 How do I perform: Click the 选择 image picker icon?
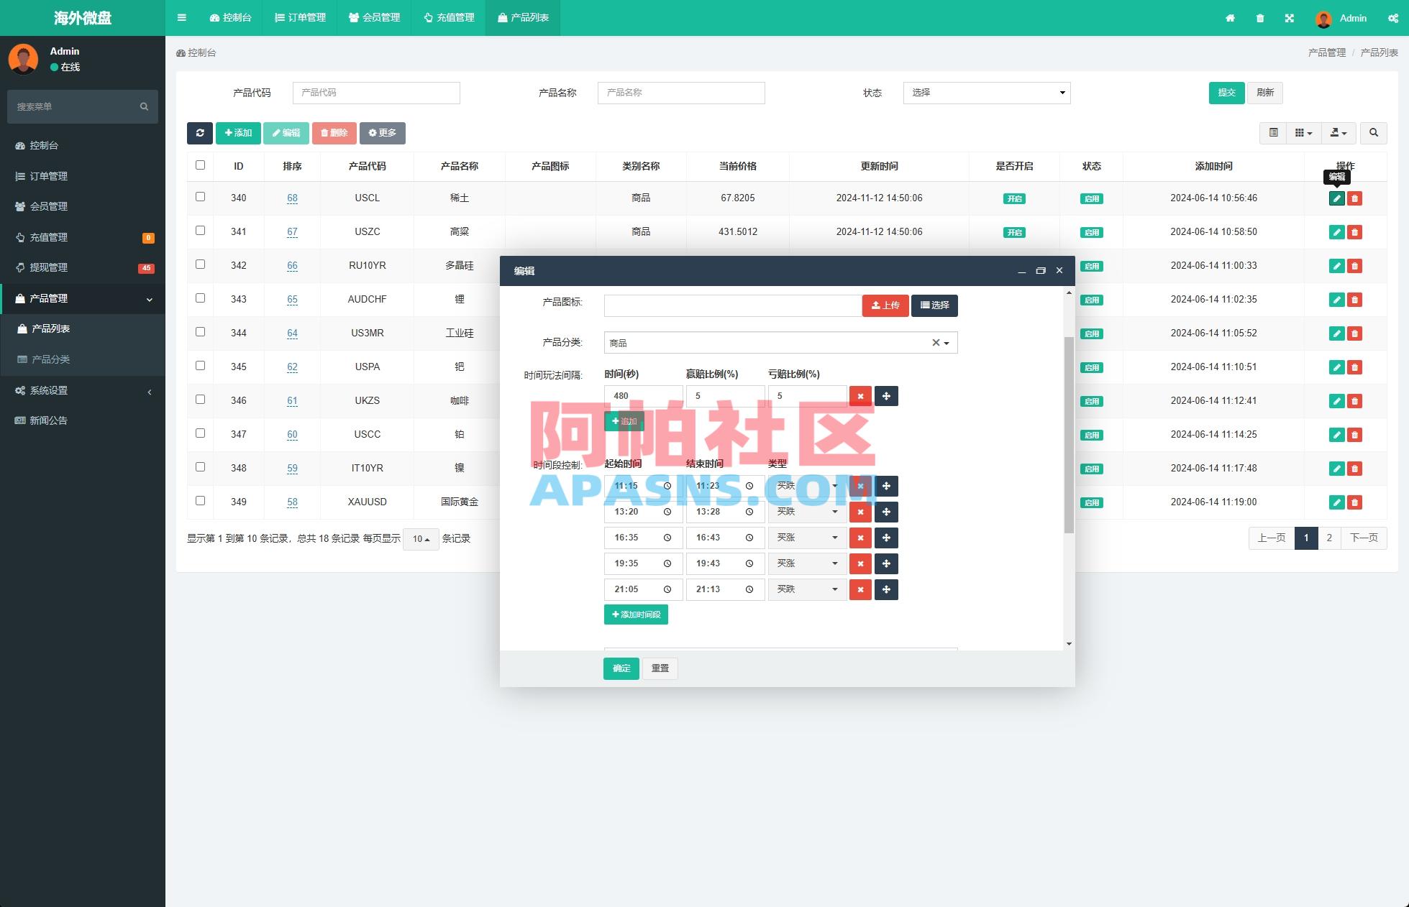tap(935, 305)
